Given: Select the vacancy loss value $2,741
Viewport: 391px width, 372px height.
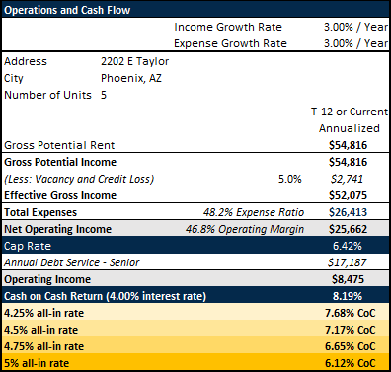Looking at the screenshot, I should click(347, 179).
